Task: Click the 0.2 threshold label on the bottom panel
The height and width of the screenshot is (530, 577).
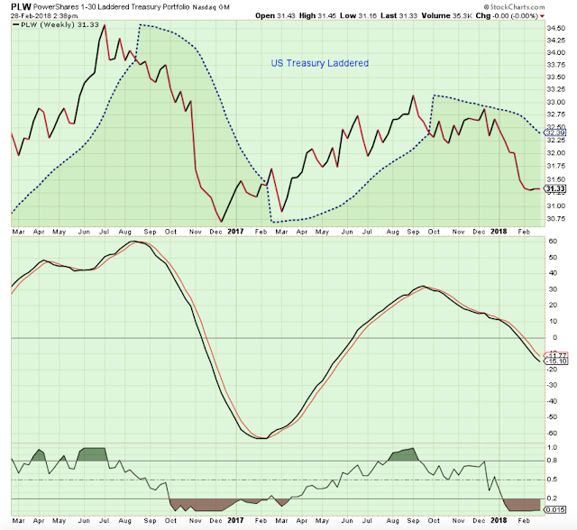Action: [553, 498]
